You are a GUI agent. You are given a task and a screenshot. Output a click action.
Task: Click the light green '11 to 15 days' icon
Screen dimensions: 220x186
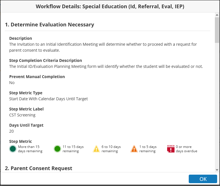click(57, 149)
